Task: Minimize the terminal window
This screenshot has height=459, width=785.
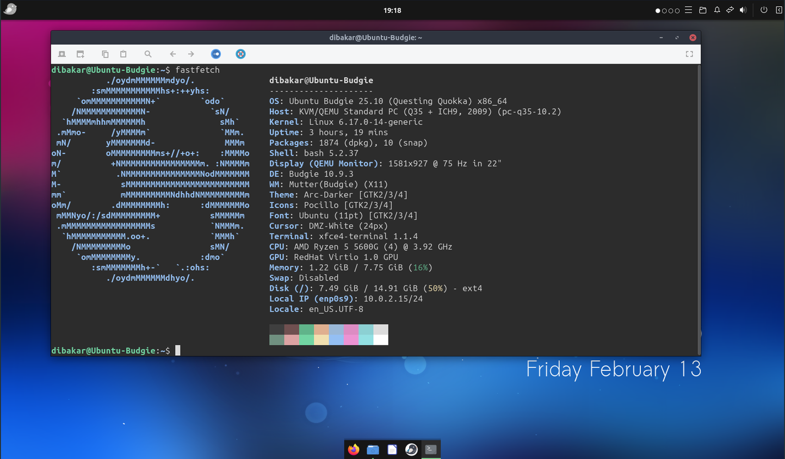Action: [x=661, y=38]
